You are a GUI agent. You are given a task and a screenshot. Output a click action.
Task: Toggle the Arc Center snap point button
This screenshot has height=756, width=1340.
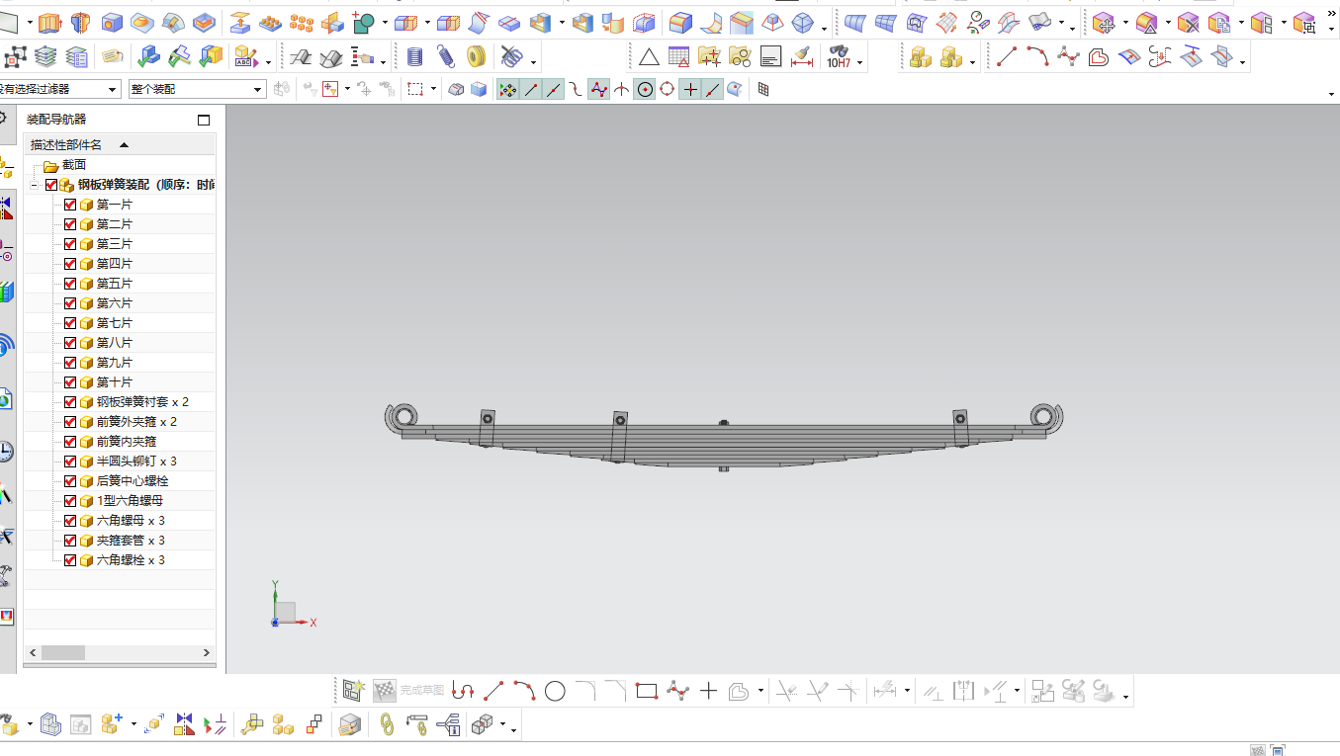point(645,89)
